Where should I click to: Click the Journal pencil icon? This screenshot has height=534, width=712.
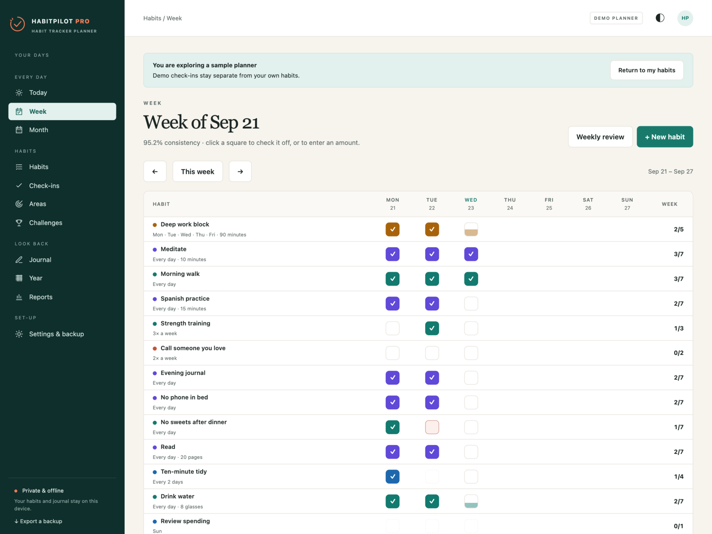19,260
